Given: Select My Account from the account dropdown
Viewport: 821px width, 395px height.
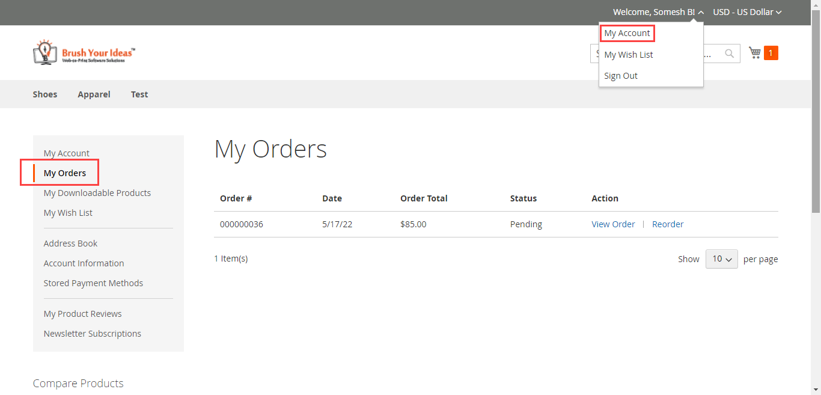Looking at the screenshot, I should click(627, 33).
